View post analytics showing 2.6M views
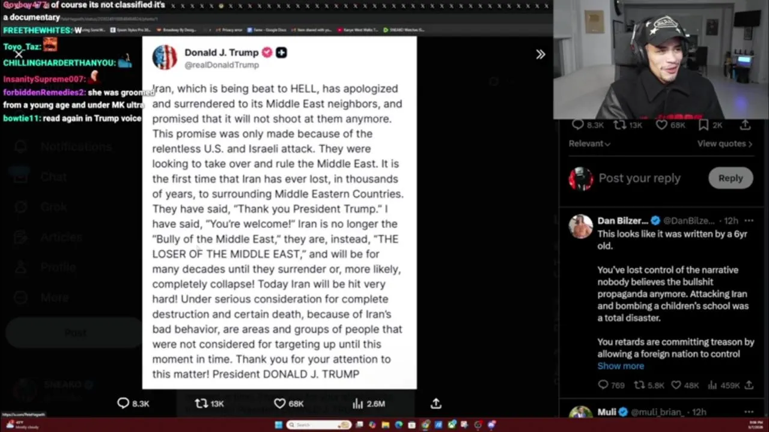The height and width of the screenshot is (432, 769). (x=368, y=403)
